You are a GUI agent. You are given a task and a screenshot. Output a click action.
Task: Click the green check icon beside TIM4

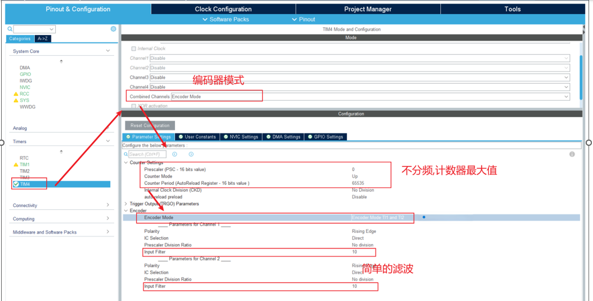[16, 184]
